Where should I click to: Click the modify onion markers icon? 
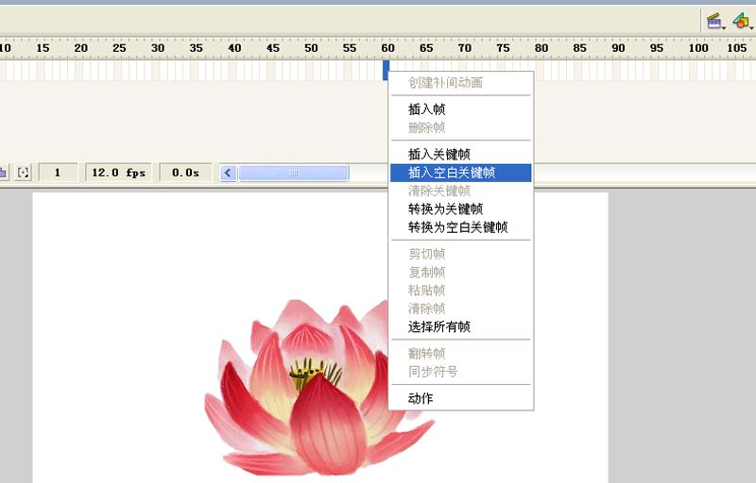23,173
